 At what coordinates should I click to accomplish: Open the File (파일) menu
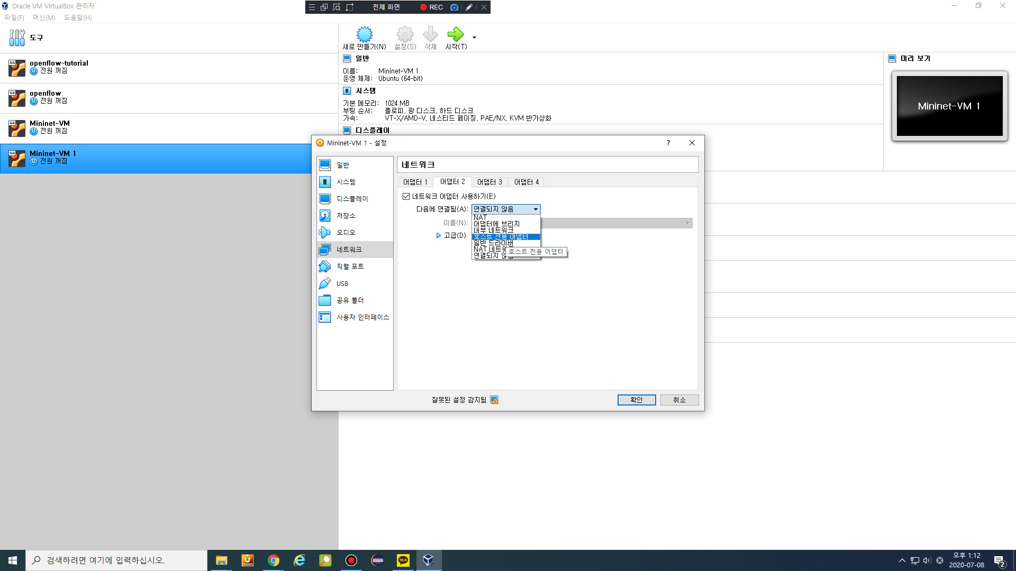(14, 17)
